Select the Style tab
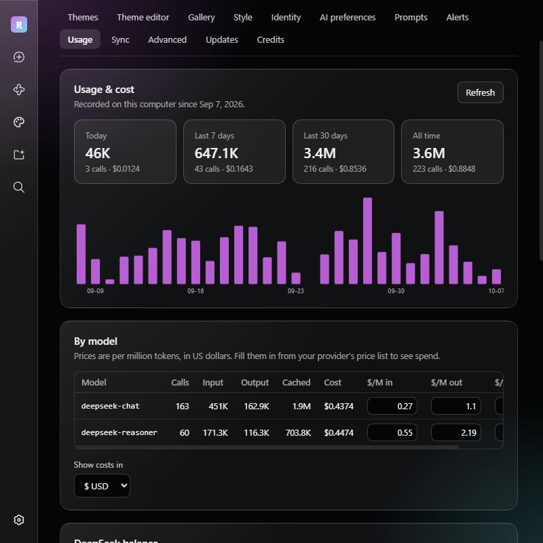The height and width of the screenshot is (543, 543). click(243, 18)
